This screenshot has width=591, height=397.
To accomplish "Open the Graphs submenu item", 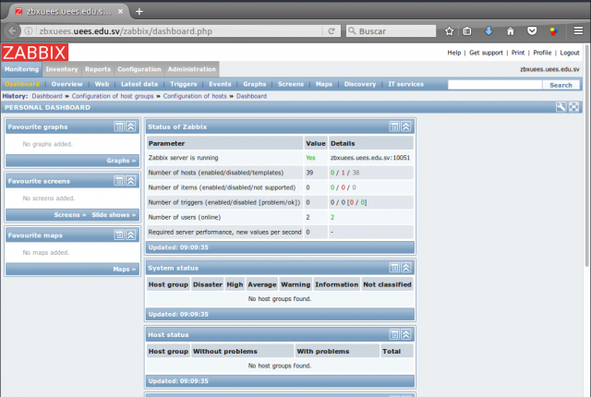I will coord(255,84).
